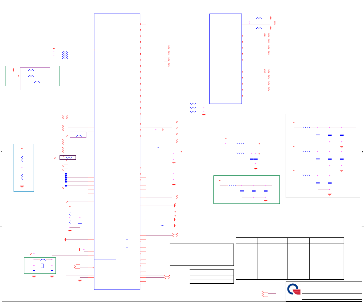Viewport: 364px width, 304px height.
Task: Click ground symbol in lower-center green box
Action: click(266, 200)
